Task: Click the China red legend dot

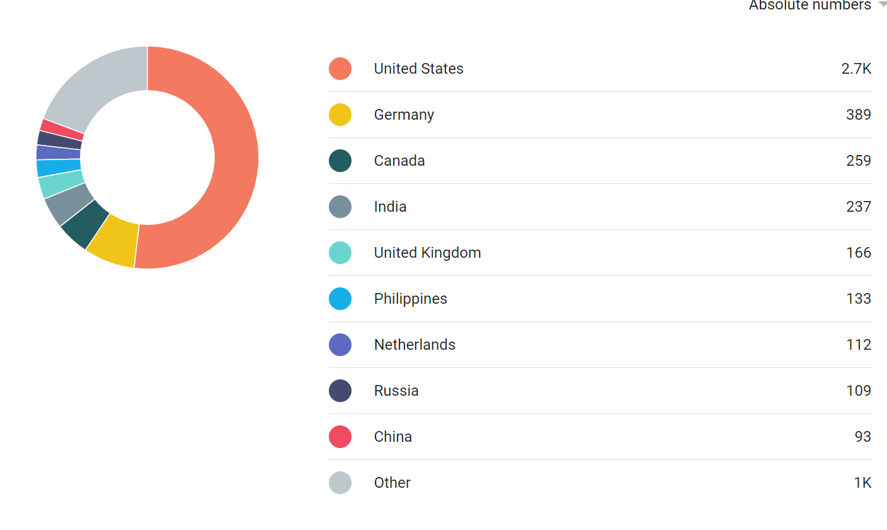Action: click(340, 437)
